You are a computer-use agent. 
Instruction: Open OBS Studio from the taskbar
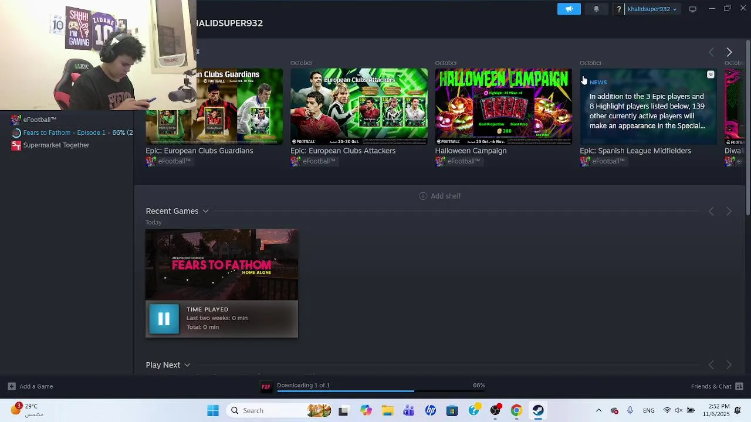click(x=495, y=411)
